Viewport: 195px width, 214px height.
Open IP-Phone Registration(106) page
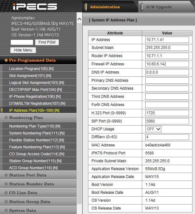[35, 97]
